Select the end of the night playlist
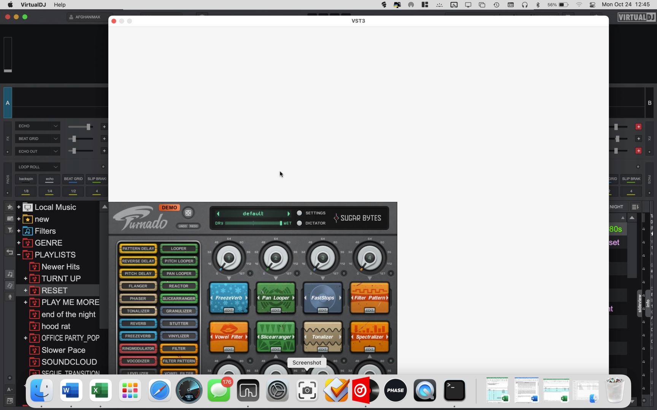The height and width of the screenshot is (410, 657). (68, 314)
